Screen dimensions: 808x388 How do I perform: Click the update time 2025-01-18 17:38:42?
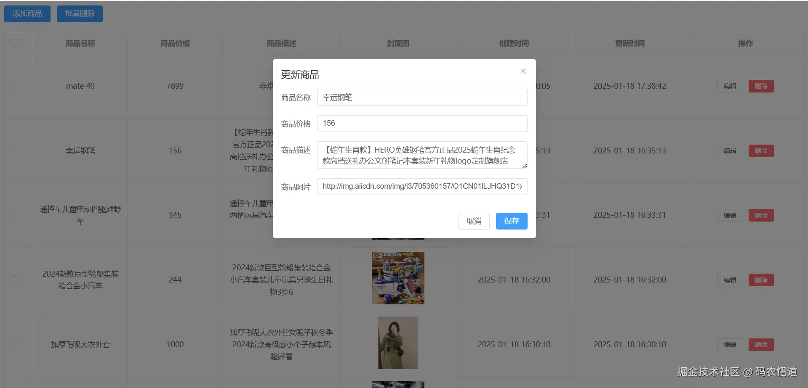pos(629,86)
